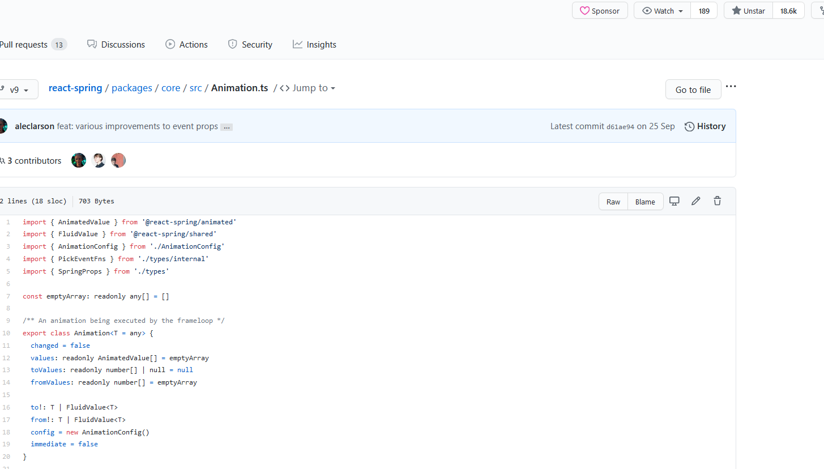Open the packages folder breadcrumb
This screenshot has width=824, height=469.
132,88
